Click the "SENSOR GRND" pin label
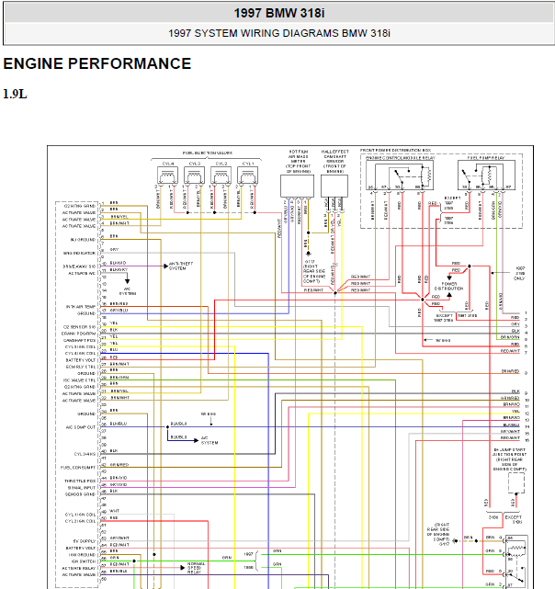The width and height of the screenshot is (555, 589). pyautogui.click(x=81, y=494)
